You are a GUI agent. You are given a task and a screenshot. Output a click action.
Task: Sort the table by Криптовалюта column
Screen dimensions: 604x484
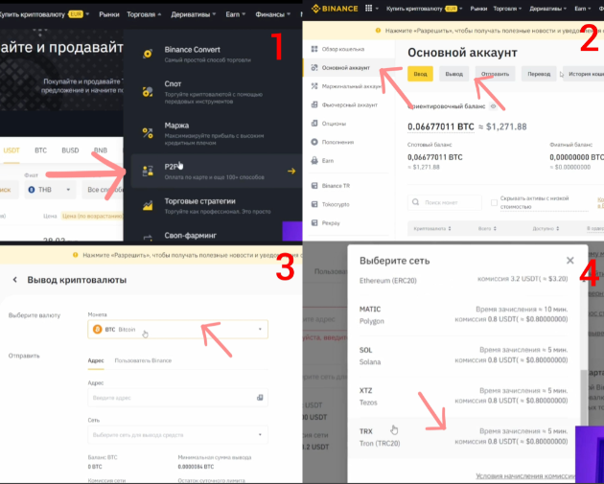point(431,229)
